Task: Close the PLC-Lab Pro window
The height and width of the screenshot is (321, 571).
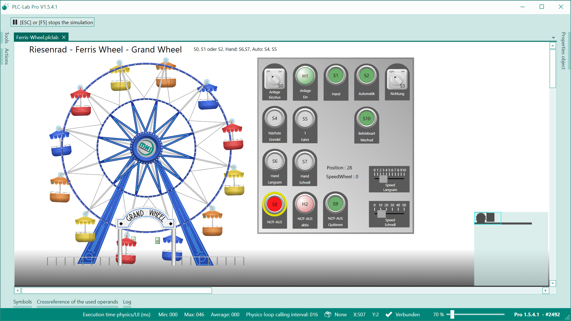Action: [x=561, y=7]
